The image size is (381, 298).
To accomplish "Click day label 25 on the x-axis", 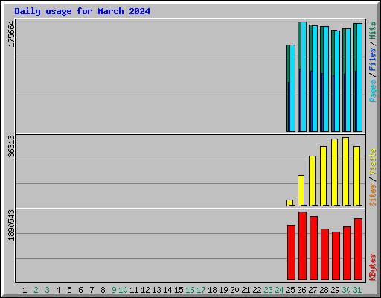I will (x=290, y=290).
